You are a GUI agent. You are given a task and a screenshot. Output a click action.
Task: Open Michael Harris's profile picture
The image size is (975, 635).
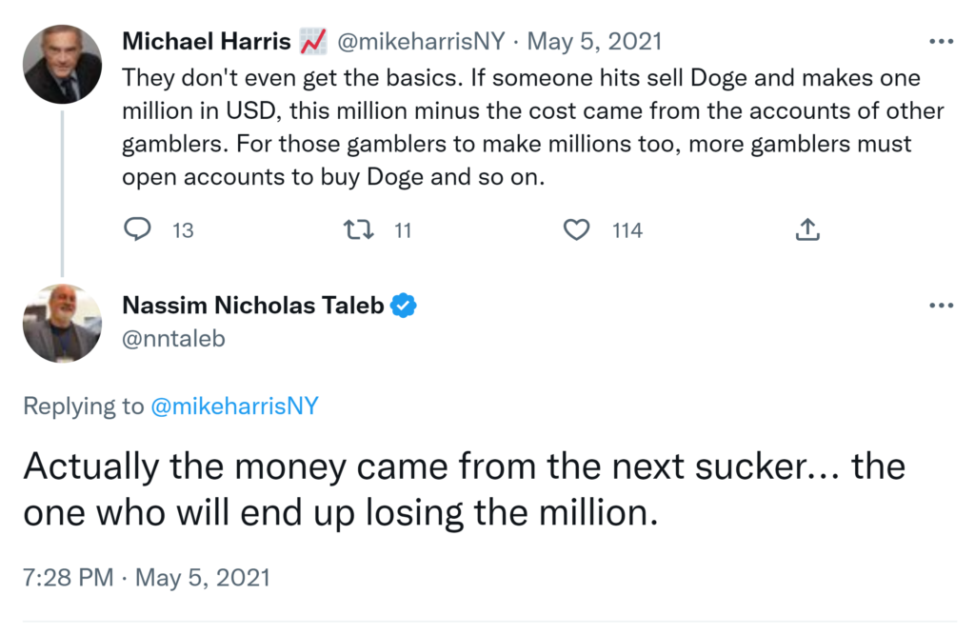tap(63, 64)
